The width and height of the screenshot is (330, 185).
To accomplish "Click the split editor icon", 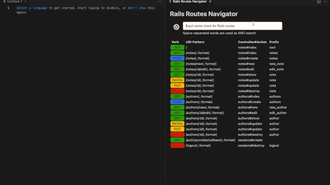I will [x=319, y=1].
